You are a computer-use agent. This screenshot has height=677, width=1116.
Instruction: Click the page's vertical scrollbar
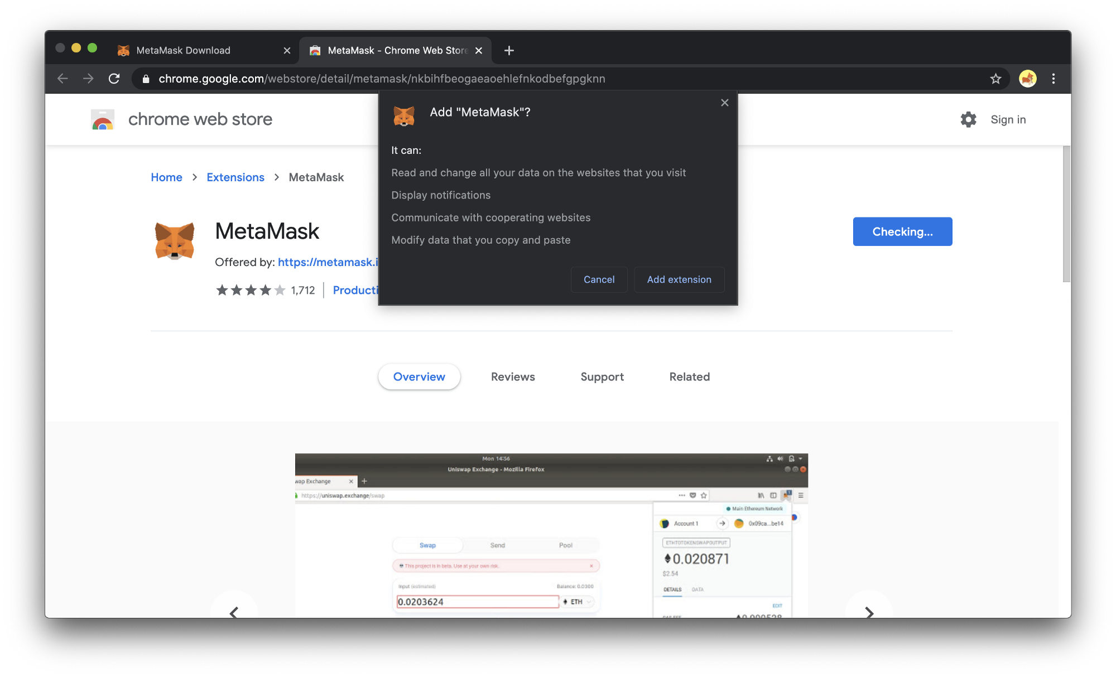pyautogui.click(x=1066, y=214)
